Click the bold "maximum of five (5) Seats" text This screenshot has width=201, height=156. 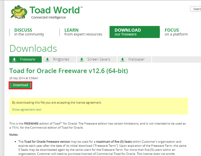click(114, 142)
